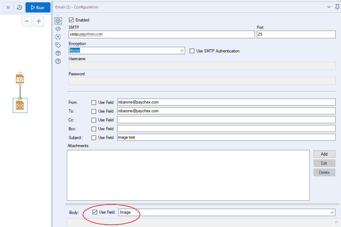Open help question mark icon
Image resolution: width=341 pixels, height=227 pixels.
(58, 61)
